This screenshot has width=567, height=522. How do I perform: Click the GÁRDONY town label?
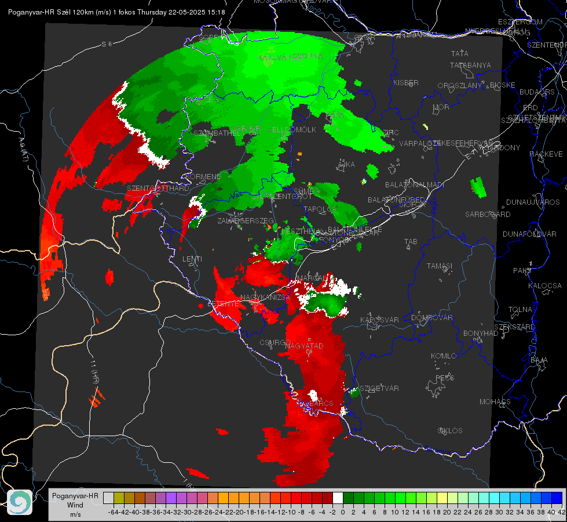(x=503, y=147)
